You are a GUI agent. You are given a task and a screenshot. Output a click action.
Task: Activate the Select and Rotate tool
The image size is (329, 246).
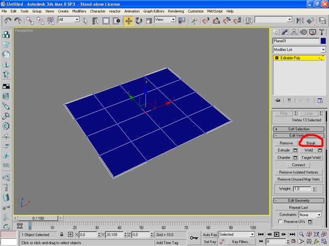click(139, 20)
